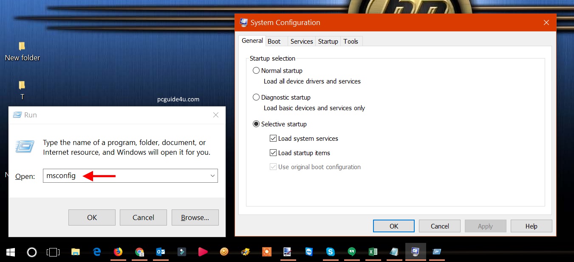This screenshot has height=262, width=574.
Task: Uncheck Load system services
Action: (x=273, y=139)
